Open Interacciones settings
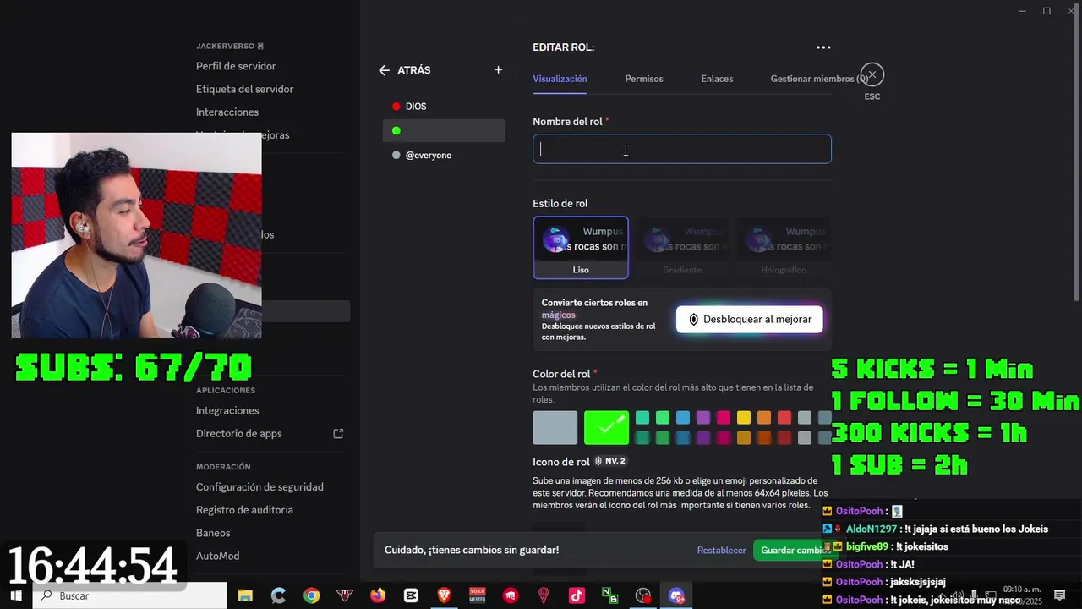Viewport: 1082px width, 609px height. pyautogui.click(x=227, y=112)
